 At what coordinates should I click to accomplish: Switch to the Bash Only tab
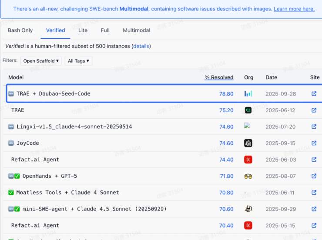(20, 30)
